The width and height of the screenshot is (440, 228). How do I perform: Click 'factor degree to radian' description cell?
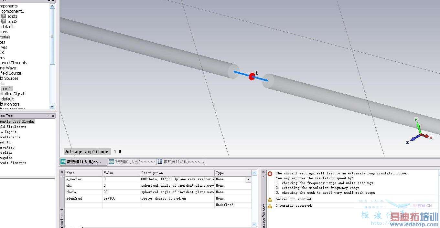(177, 199)
